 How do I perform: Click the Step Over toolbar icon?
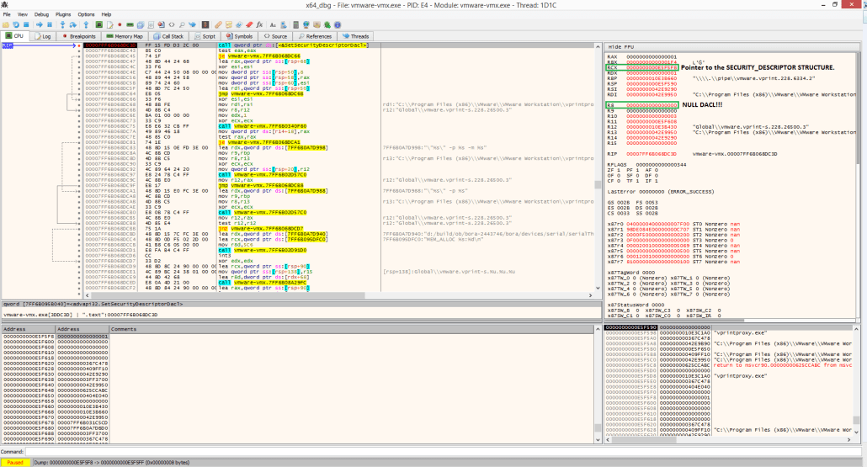pyautogui.click(x=73, y=24)
